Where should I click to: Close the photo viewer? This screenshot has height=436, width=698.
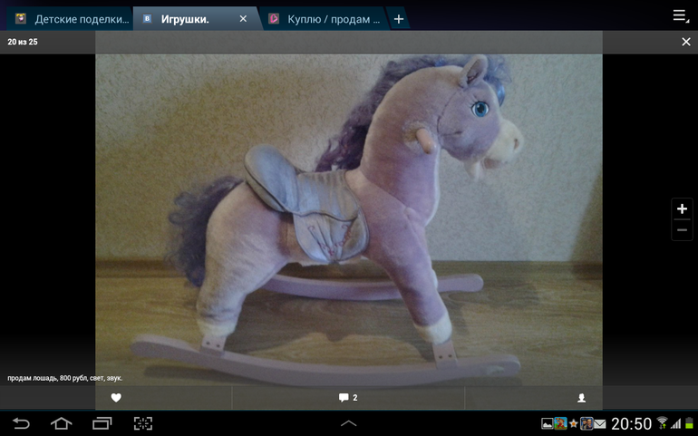pos(686,42)
